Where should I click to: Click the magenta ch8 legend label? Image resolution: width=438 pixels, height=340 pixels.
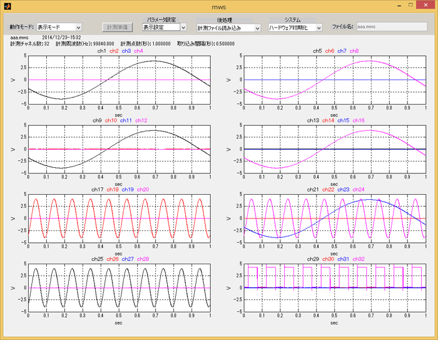click(354, 51)
